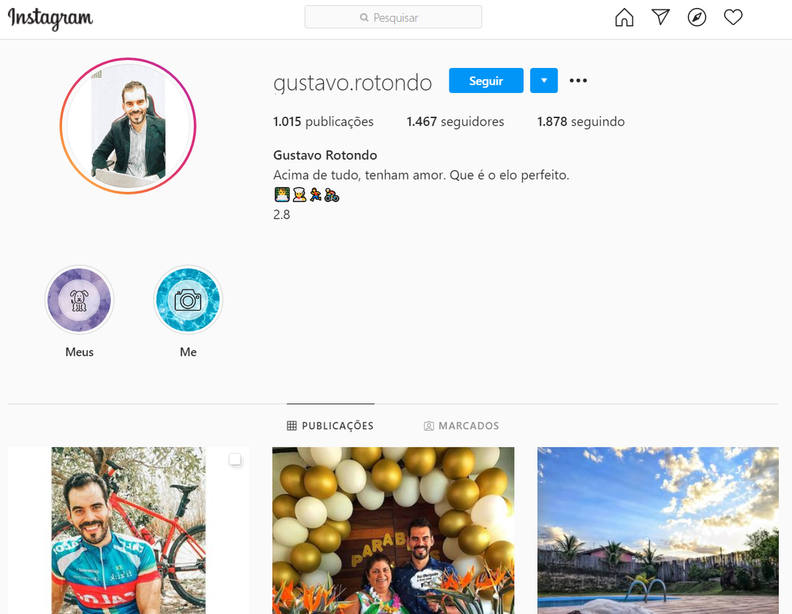This screenshot has height=614, width=792.
Task: Switch to the MARCADOS tab
Action: click(x=469, y=425)
